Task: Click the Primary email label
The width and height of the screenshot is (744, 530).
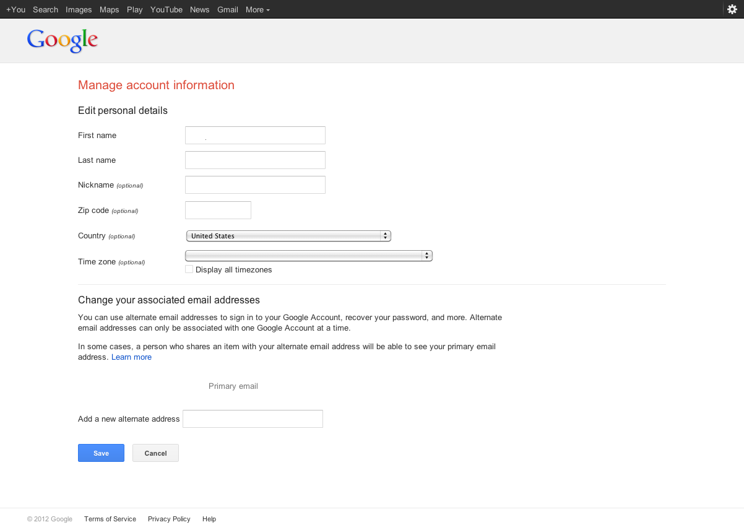Action: [x=233, y=386]
